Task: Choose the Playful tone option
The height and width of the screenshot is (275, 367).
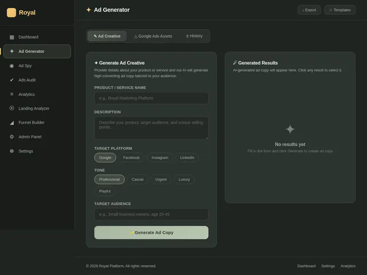Action: point(104,191)
